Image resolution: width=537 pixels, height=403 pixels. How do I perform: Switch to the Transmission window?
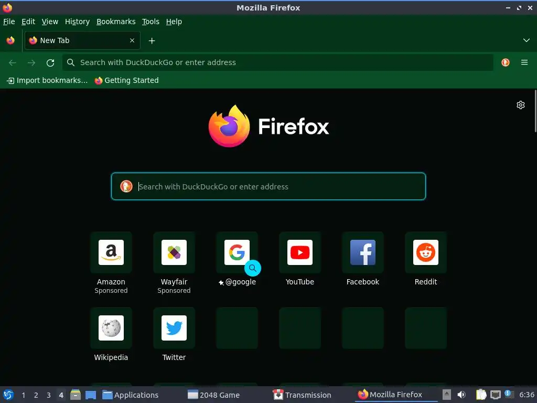point(302,395)
